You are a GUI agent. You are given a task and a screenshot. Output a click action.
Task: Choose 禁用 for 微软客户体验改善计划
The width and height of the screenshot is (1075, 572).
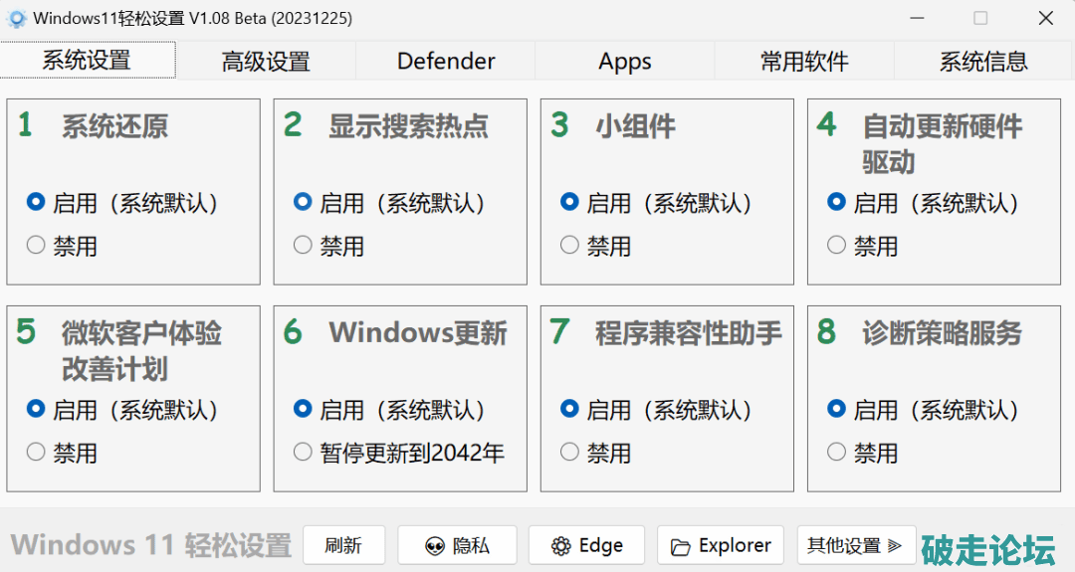37,452
